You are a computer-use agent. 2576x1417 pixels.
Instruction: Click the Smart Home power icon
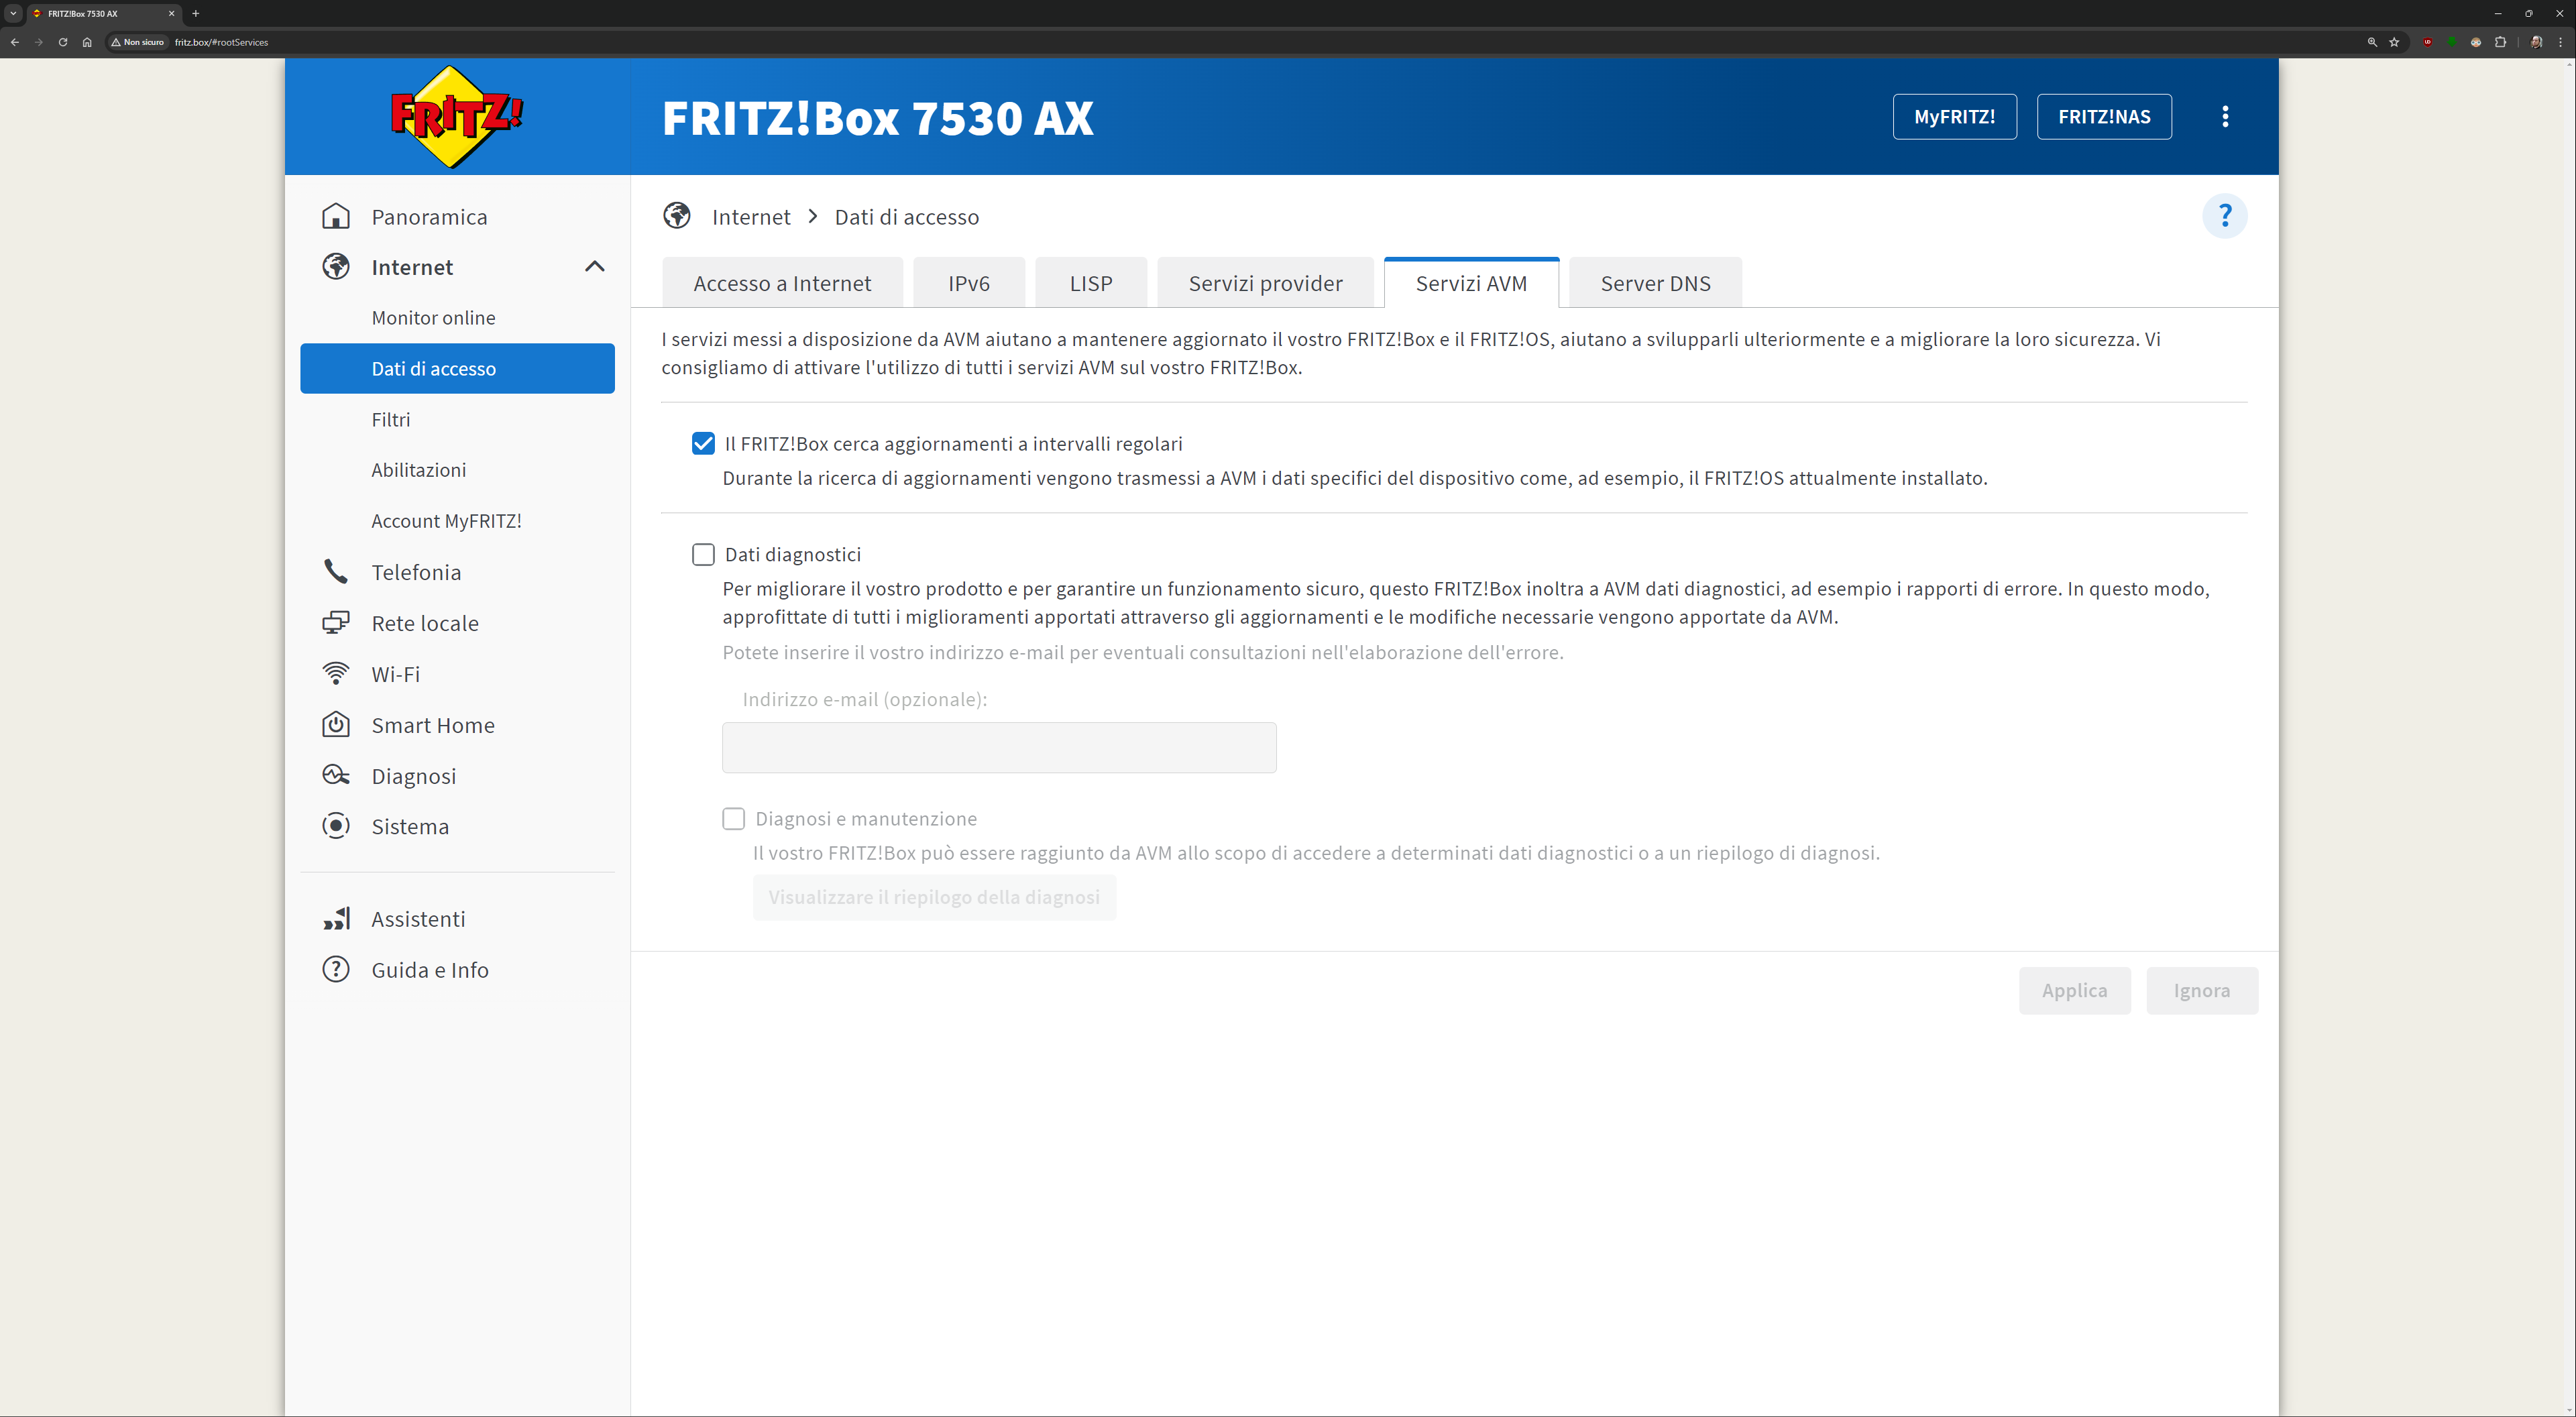(x=336, y=725)
